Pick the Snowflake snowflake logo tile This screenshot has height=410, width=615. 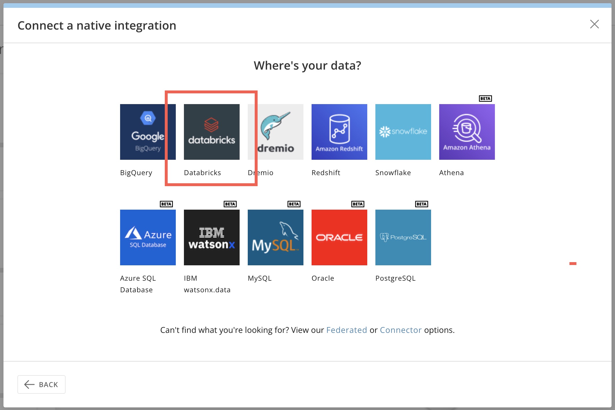tap(403, 132)
